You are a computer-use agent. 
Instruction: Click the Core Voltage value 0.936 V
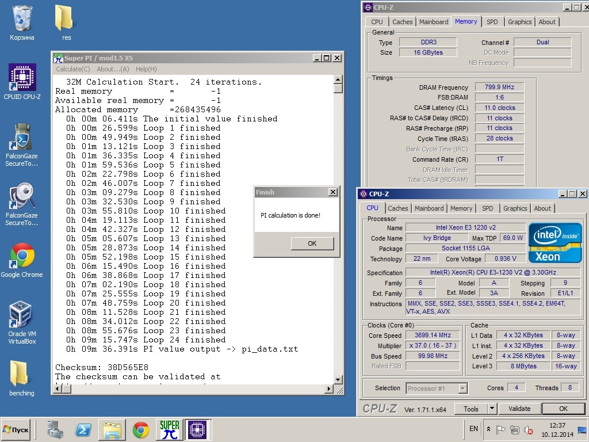505,258
